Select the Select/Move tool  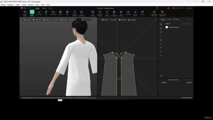(x=25, y=13)
